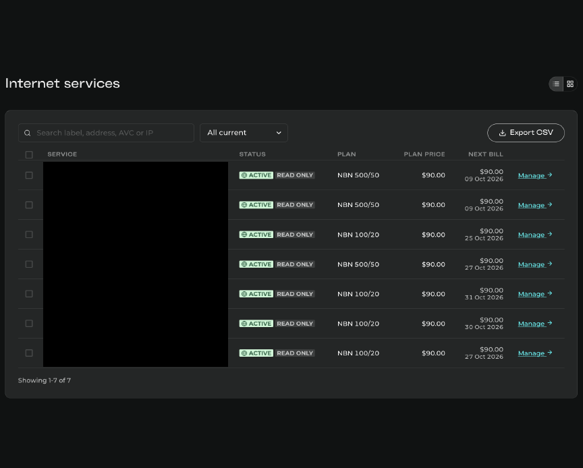Click the Export CSV button
Screen dimensions: 583x468
click(526, 133)
